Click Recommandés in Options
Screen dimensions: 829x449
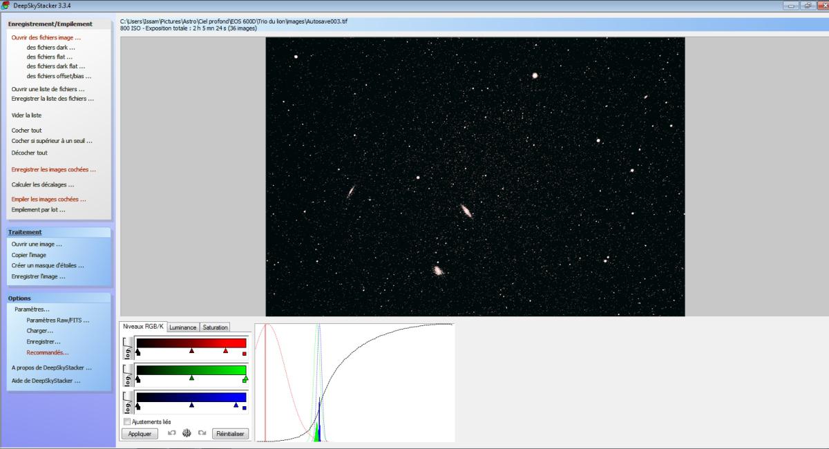pyautogui.click(x=48, y=352)
